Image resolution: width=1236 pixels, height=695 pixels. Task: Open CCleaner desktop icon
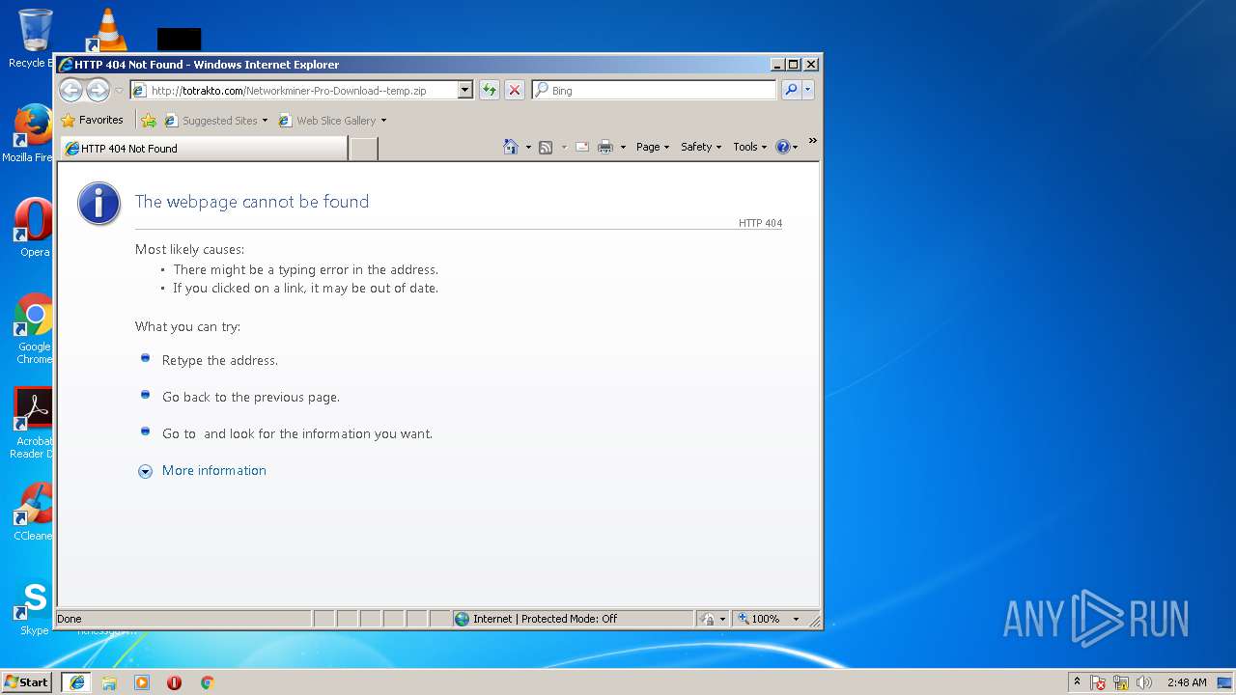(x=33, y=512)
